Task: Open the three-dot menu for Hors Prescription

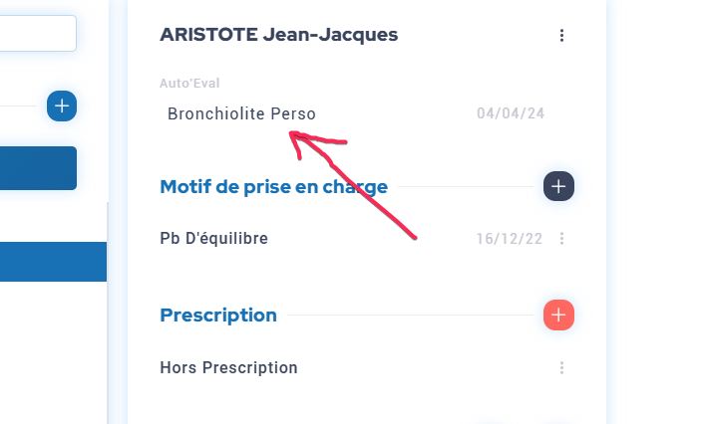Action: 561,368
